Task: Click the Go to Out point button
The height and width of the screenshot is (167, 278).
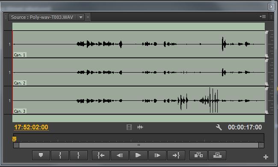Action: pos(176,155)
